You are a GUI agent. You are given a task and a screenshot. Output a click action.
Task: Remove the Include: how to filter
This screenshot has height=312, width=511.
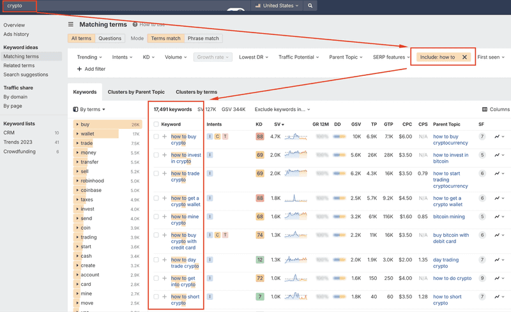464,57
